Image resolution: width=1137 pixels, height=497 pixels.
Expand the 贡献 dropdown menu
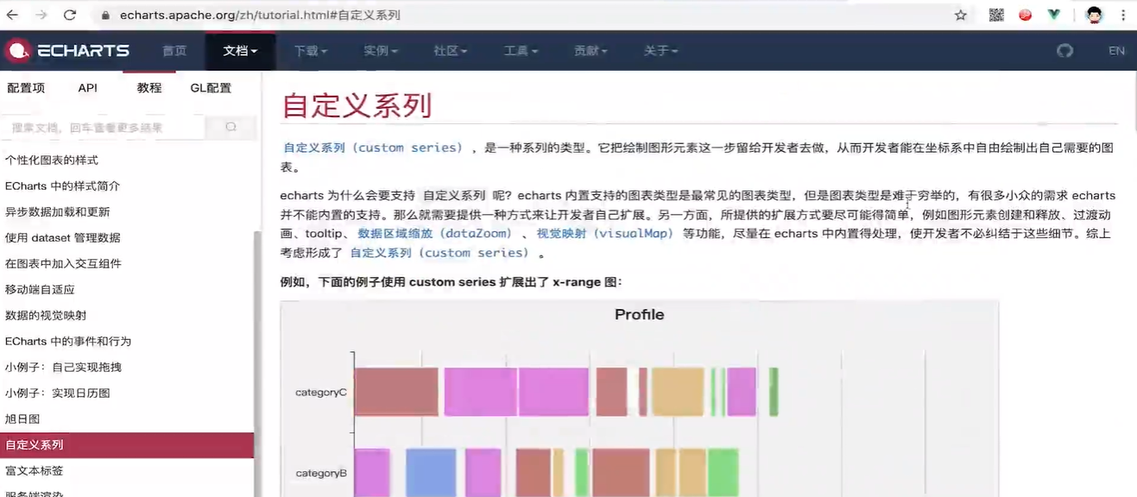click(591, 51)
